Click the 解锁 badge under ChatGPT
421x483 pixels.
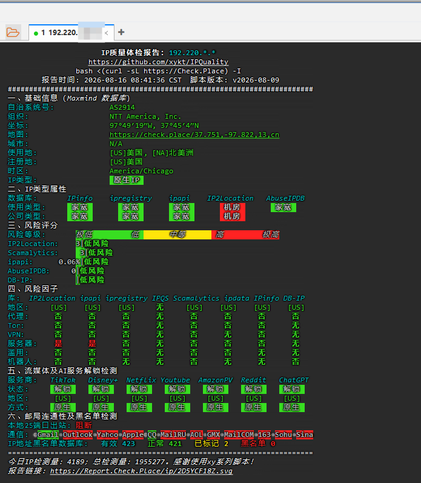pyautogui.click(x=291, y=389)
